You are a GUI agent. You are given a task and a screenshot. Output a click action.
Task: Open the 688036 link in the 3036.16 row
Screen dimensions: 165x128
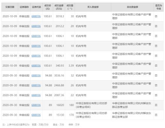pos(36,76)
